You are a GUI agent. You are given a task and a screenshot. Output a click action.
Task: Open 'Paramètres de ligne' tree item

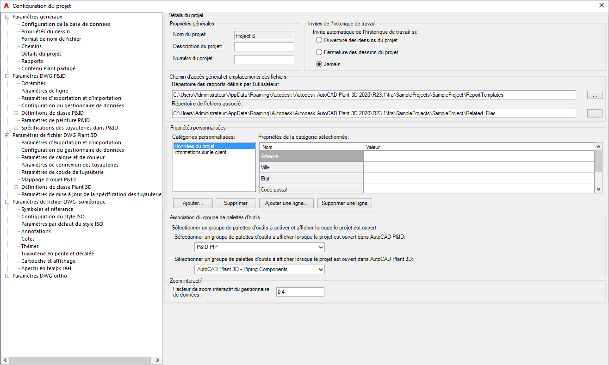coord(45,91)
